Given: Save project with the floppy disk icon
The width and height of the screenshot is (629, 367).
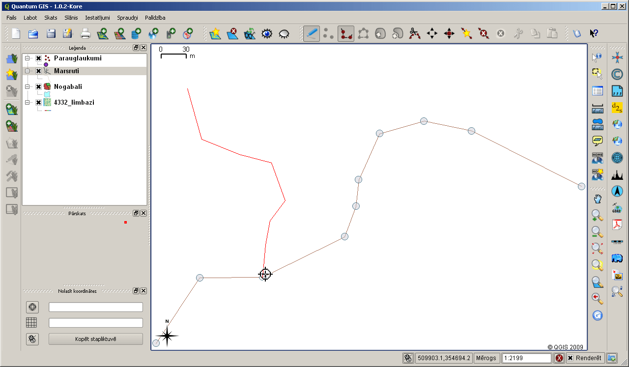Looking at the screenshot, I should pos(51,33).
